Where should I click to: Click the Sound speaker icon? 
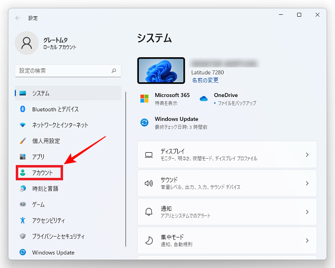[x=149, y=183]
